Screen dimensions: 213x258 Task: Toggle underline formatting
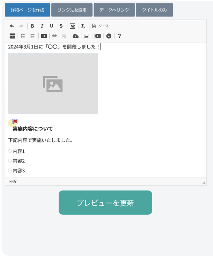(51, 26)
